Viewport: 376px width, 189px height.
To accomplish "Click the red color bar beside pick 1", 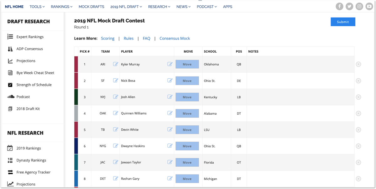I will pos(76,64).
